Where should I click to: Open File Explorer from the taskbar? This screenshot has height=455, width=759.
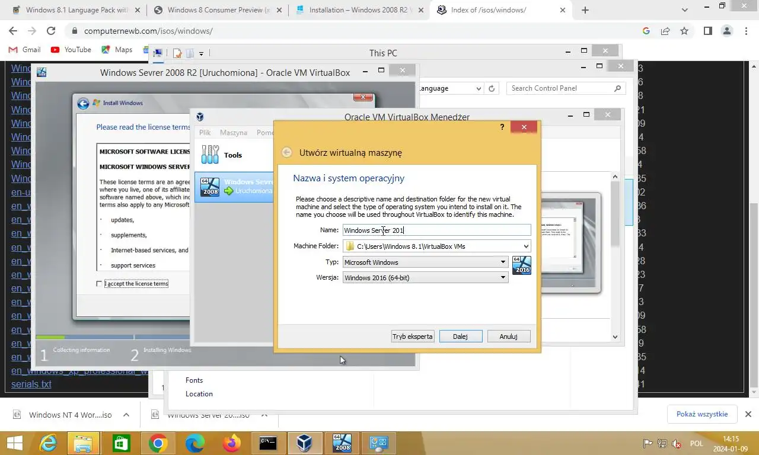84,443
